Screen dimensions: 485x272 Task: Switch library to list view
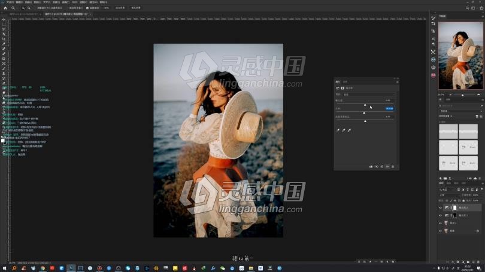pos(481,117)
